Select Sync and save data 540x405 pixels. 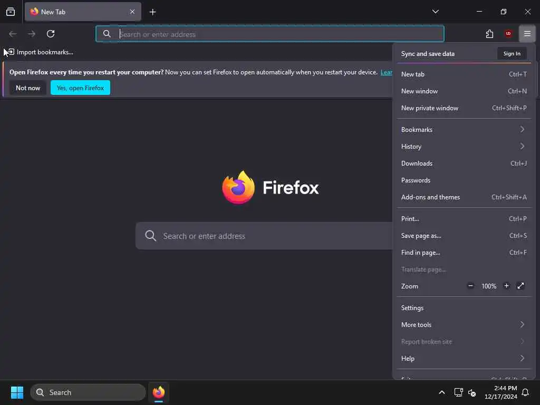(x=428, y=54)
